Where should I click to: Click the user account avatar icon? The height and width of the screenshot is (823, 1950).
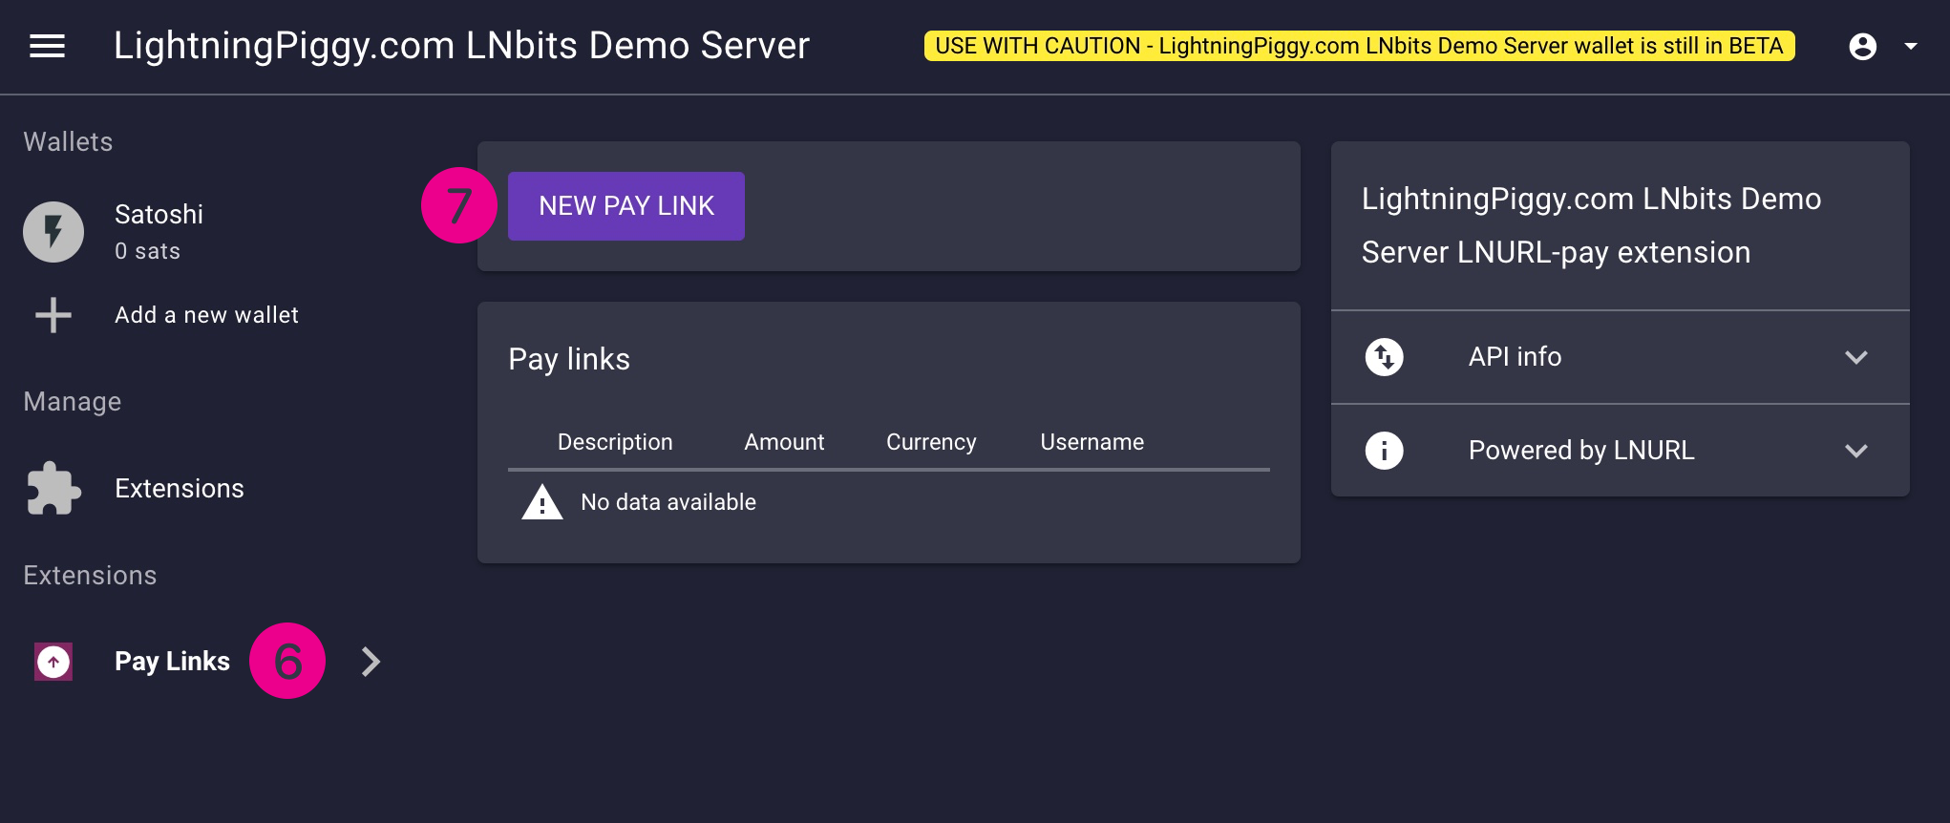[1862, 46]
